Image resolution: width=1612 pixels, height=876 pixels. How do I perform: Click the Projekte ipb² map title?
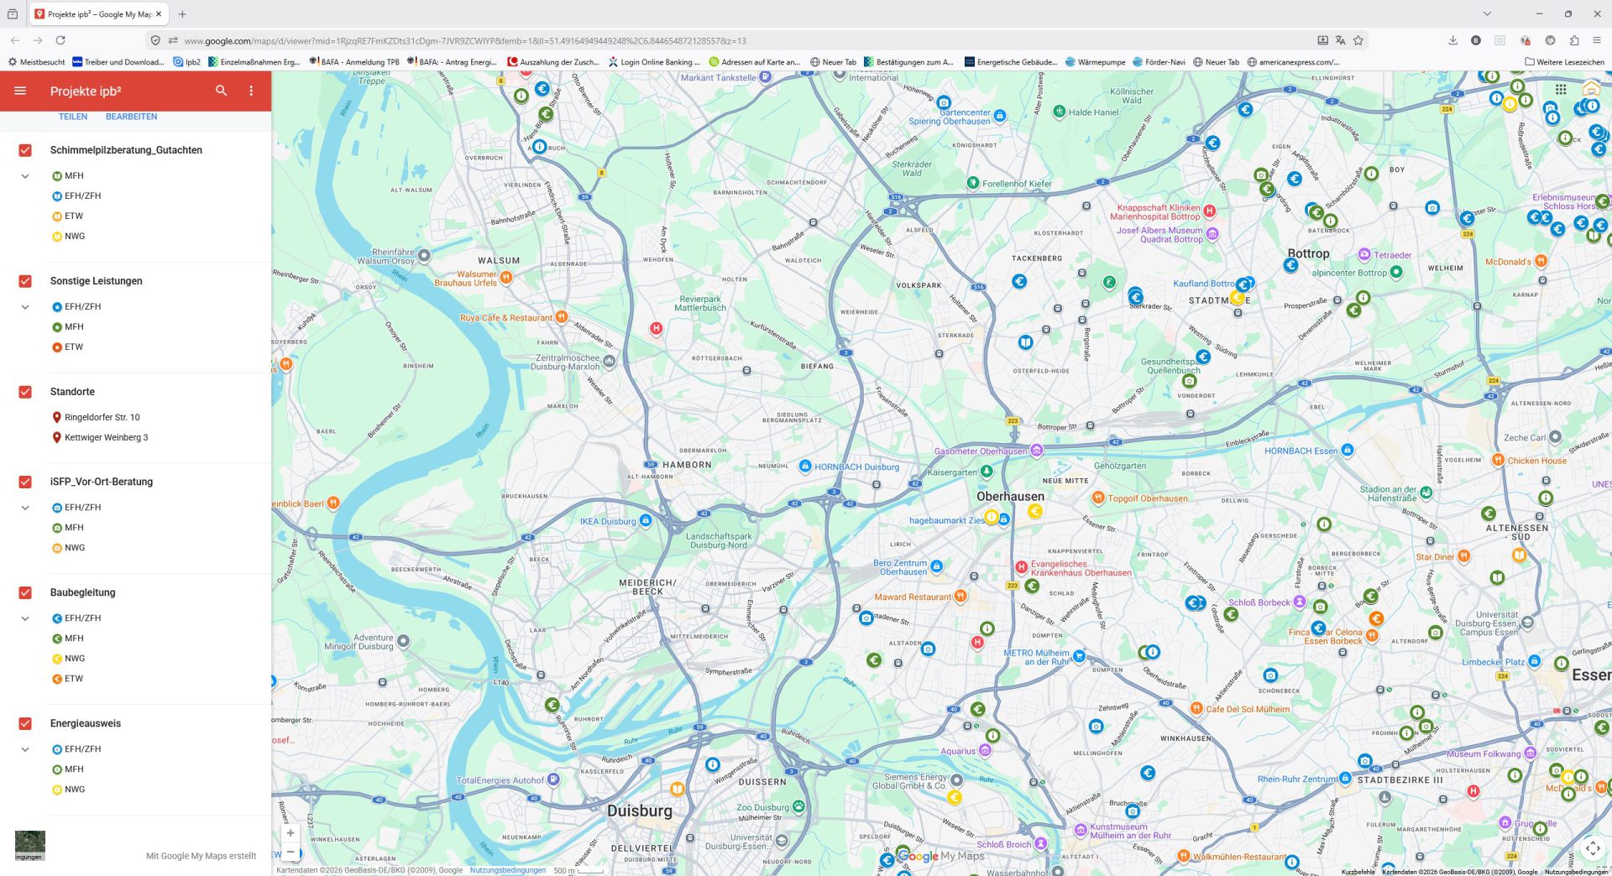click(x=86, y=91)
